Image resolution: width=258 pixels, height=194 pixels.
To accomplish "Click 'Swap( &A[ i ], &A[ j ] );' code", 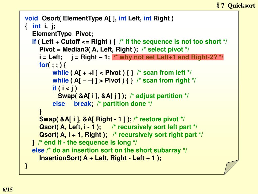I will tap(92, 96).
